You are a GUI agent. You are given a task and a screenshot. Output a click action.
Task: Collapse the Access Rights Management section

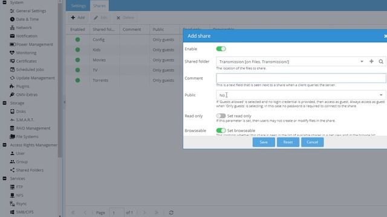(4, 145)
